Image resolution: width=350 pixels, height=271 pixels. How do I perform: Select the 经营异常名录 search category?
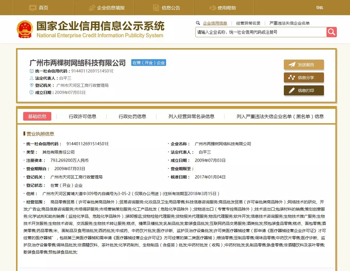click(x=248, y=23)
